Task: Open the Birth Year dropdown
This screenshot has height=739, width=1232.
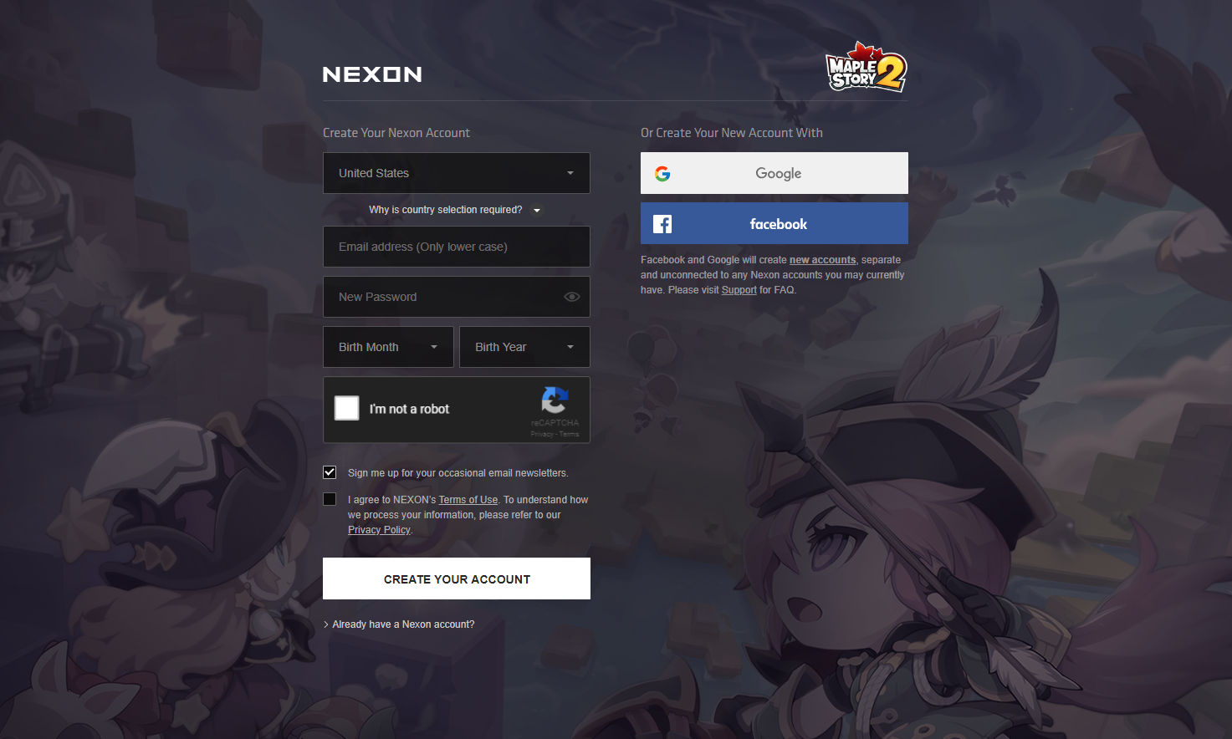Action: click(524, 347)
